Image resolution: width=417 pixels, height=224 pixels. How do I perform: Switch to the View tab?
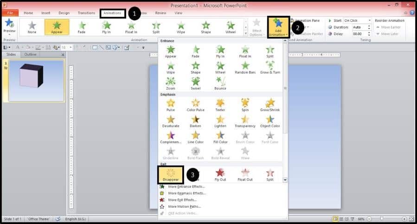click(179, 13)
